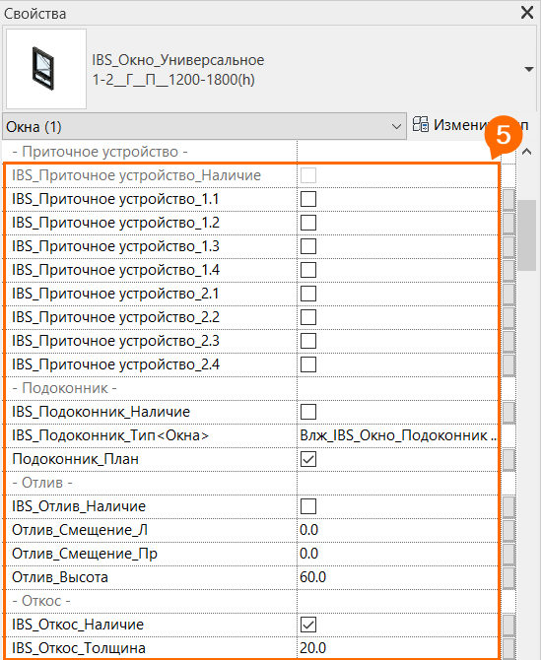Uncheck the Подоконник_План checkbox
Viewport: 541px width, 660px height.
(308, 459)
